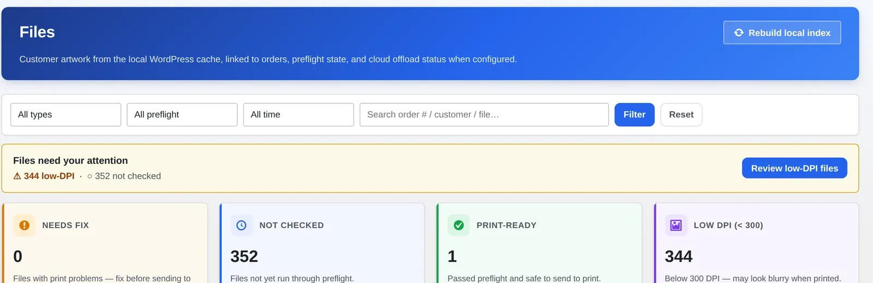Screen dimensions: 873x283
Task: Click the 352 not checked text
Action: [x=124, y=176]
